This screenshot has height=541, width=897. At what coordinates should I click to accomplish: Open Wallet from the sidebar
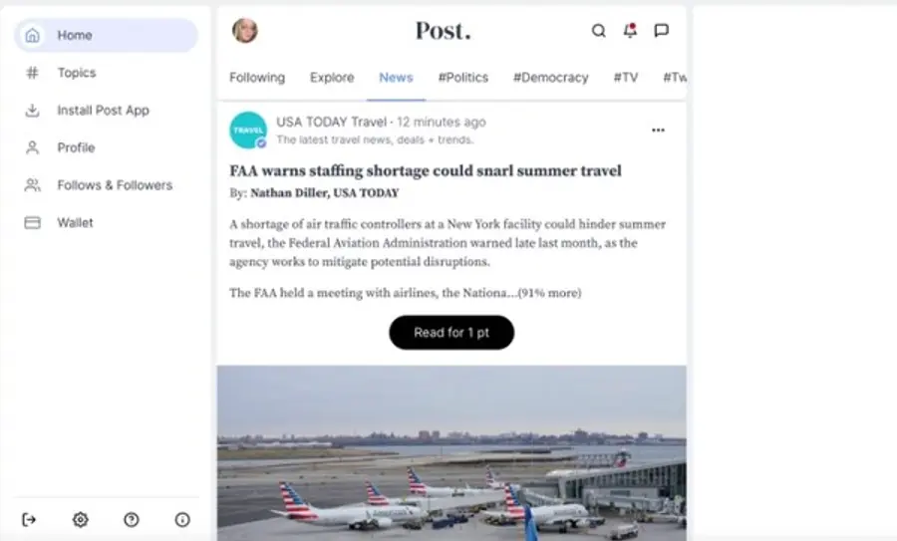point(75,223)
